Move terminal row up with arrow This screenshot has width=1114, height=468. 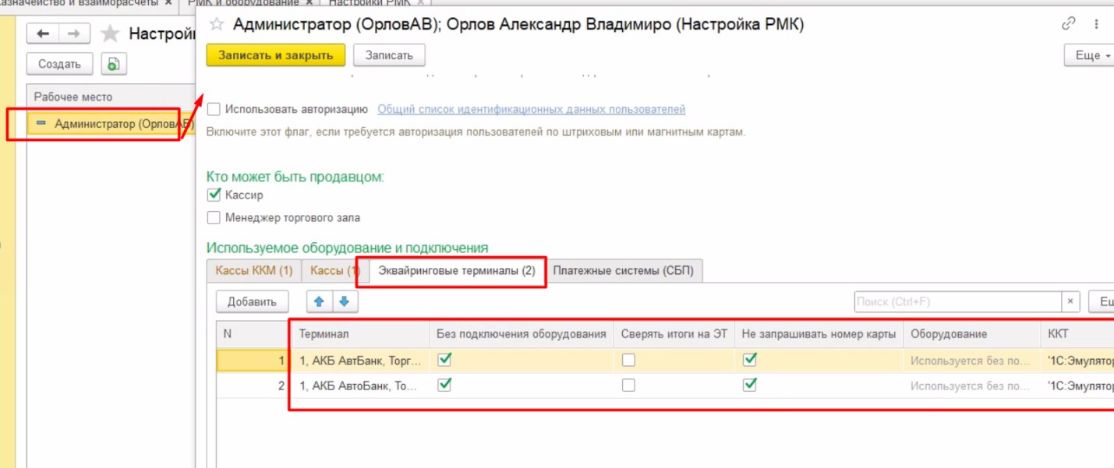(x=319, y=301)
